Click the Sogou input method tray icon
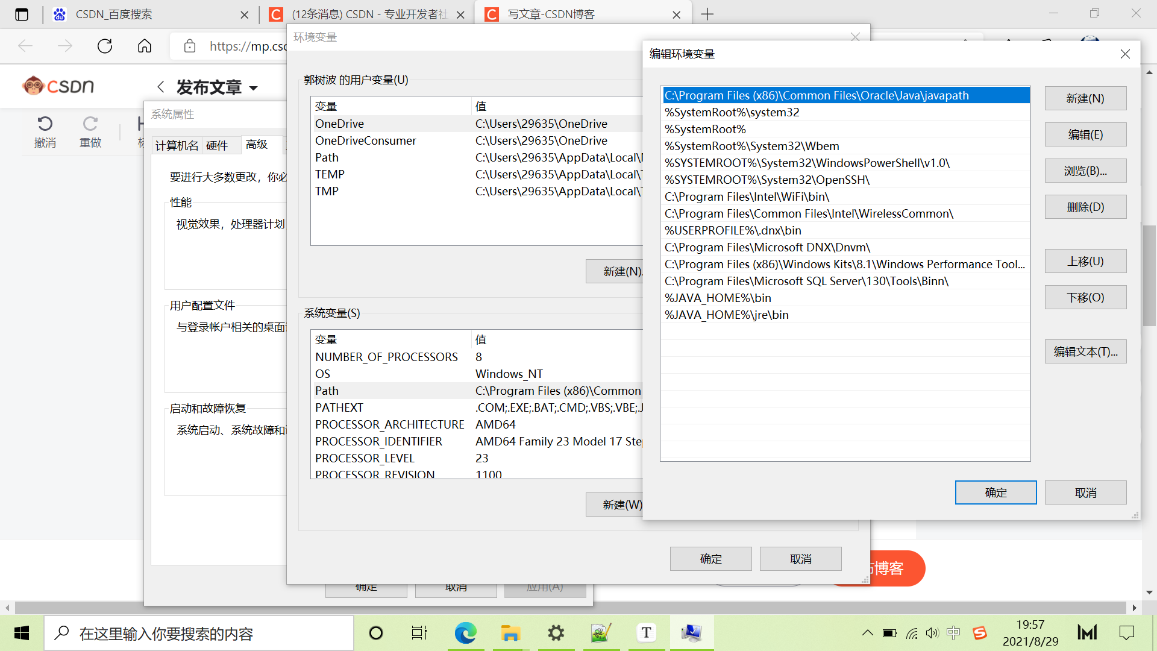The image size is (1157, 651). [979, 633]
